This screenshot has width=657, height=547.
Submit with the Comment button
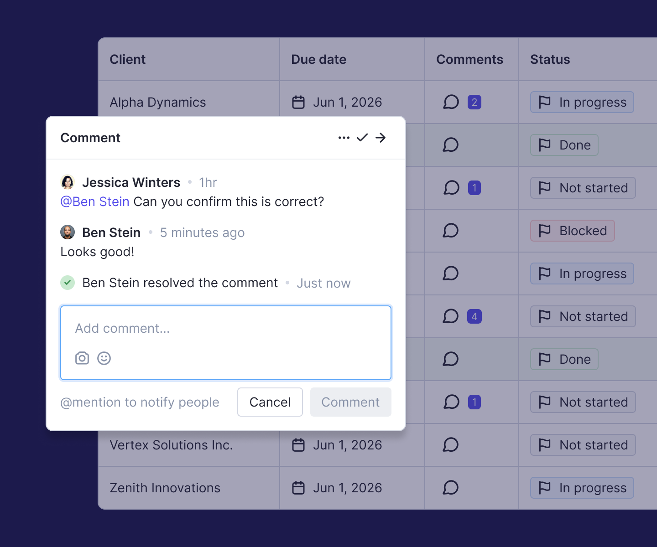pos(350,402)
